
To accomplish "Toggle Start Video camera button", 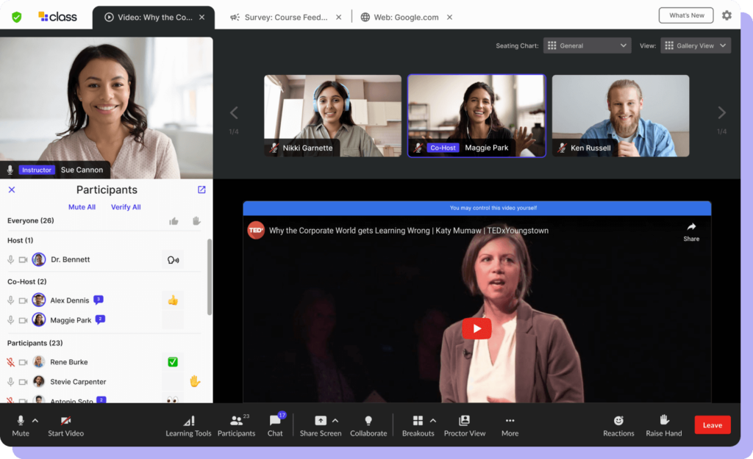I will 65,421.
